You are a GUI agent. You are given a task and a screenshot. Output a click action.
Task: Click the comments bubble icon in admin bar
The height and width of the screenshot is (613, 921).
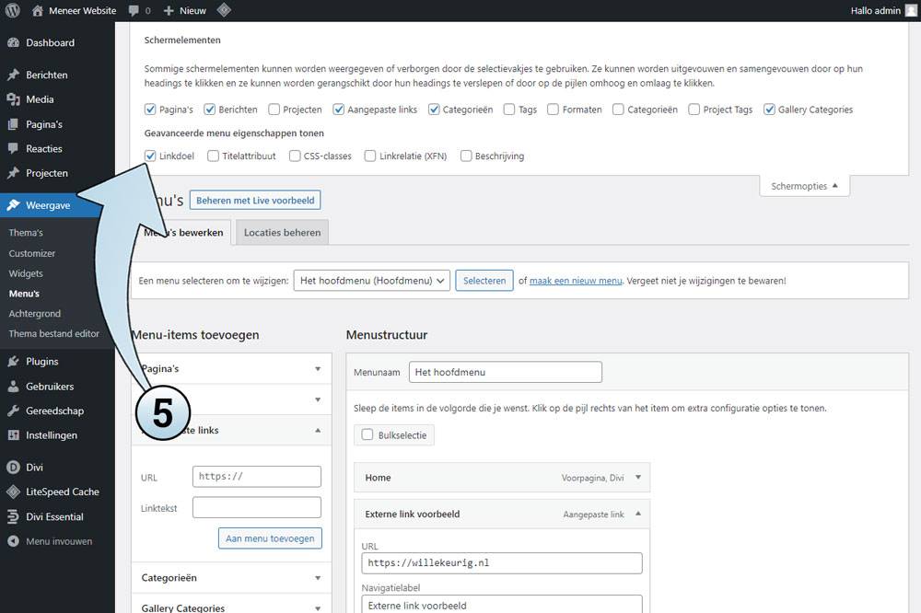pyautogui.click(x=134, y=11)
